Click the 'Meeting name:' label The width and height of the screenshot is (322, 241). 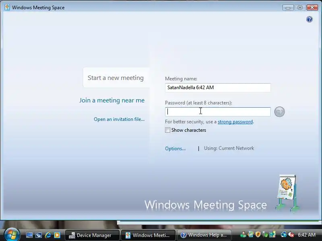(181, 79)
